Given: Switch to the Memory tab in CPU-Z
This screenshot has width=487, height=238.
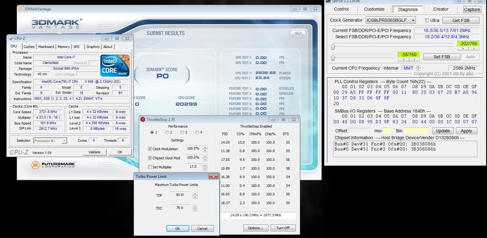Looking at the screenshot, I should (x=64, y=47).
